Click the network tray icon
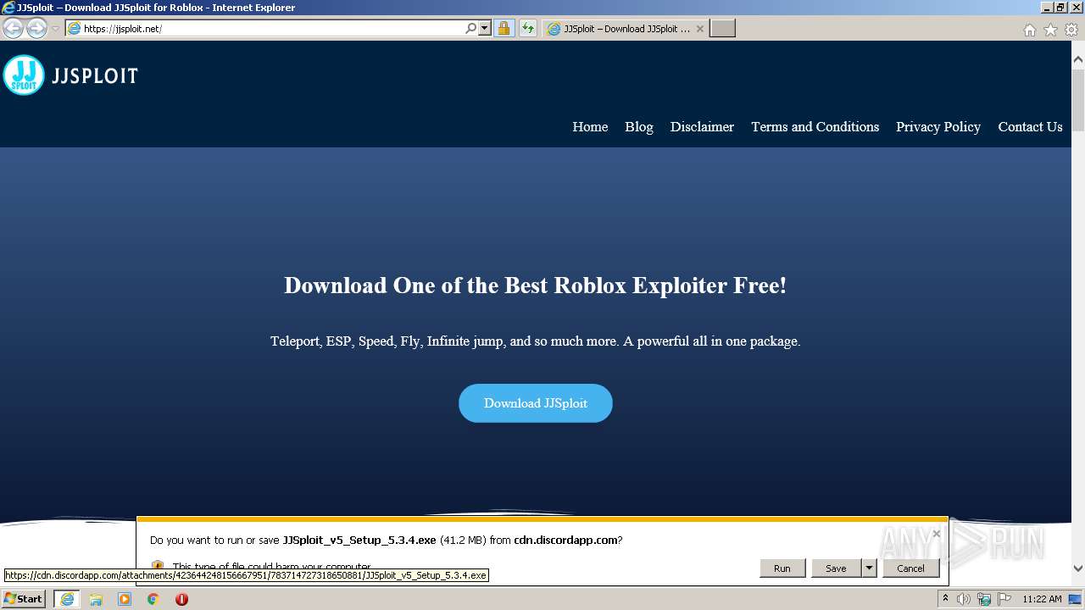 (984, 599)
